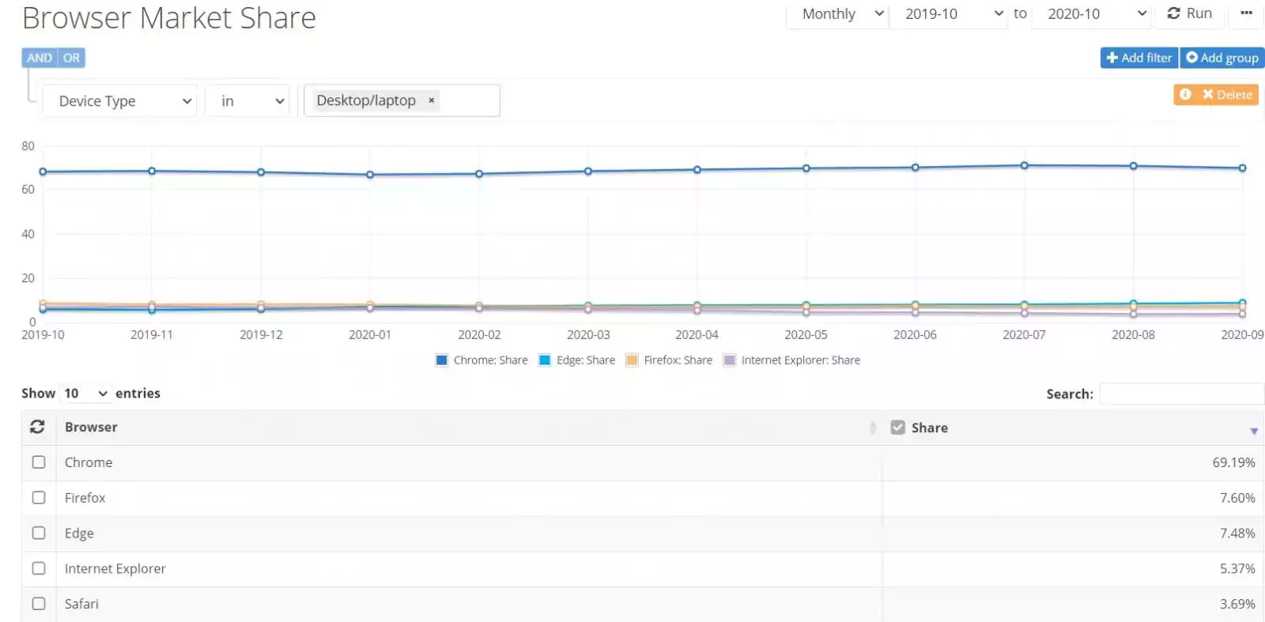Remove the Desktop/laptop filter tag
Screen dimensions: 1265x622
[x=432, y=100]
